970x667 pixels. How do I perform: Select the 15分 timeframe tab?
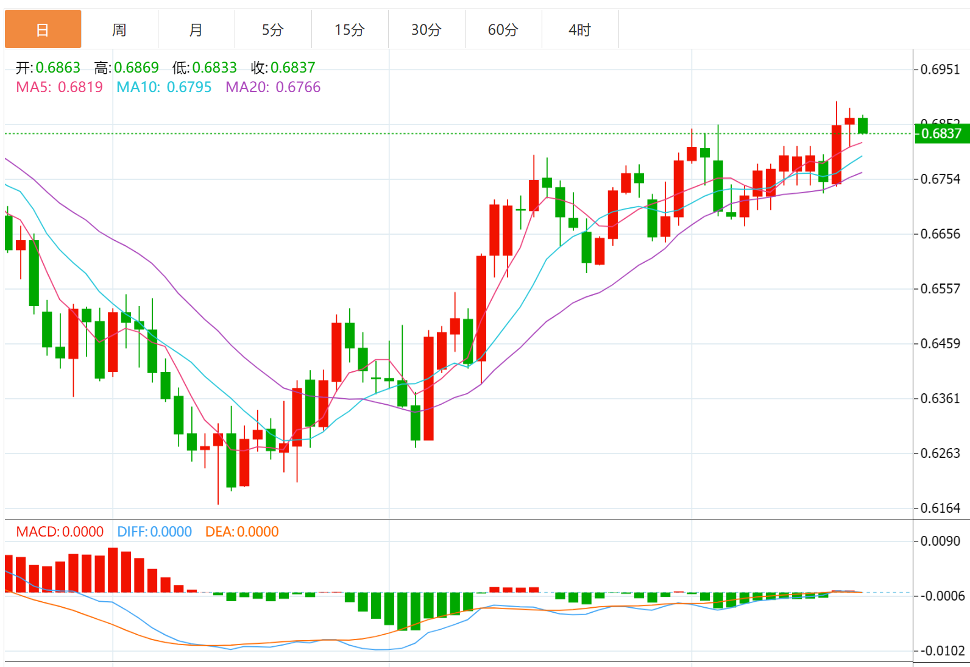(350, 29)
